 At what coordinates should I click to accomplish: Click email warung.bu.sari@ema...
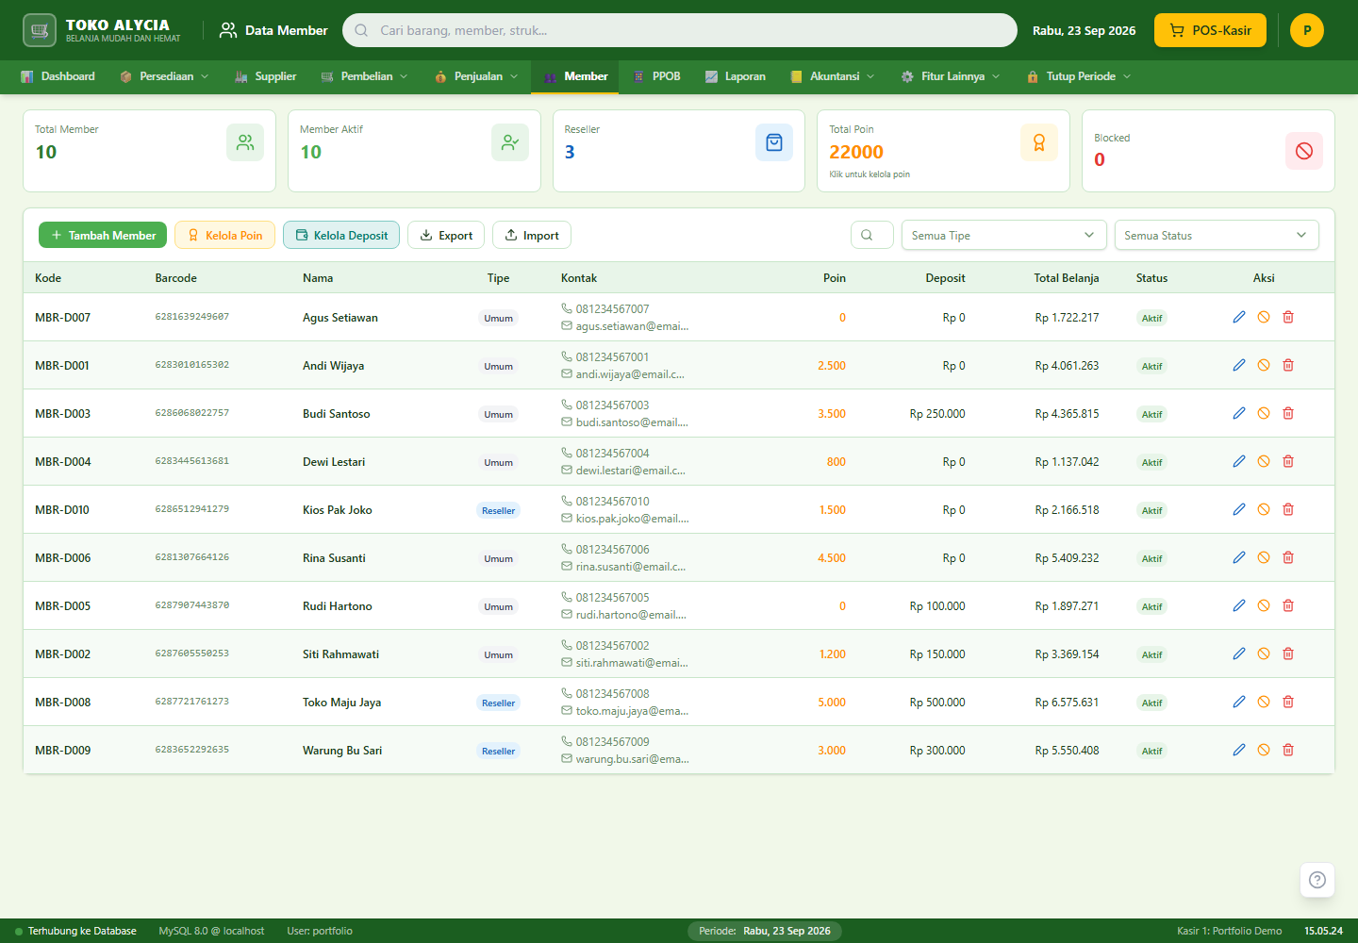[x=632, y=759]
